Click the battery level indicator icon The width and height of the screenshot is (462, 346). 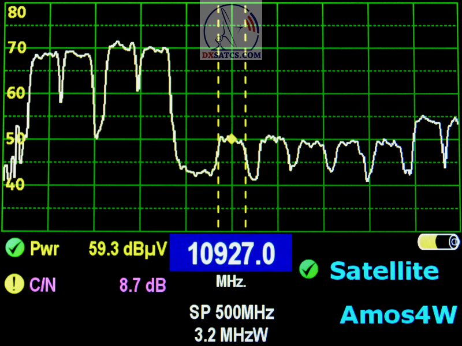(x=438, y=242)
